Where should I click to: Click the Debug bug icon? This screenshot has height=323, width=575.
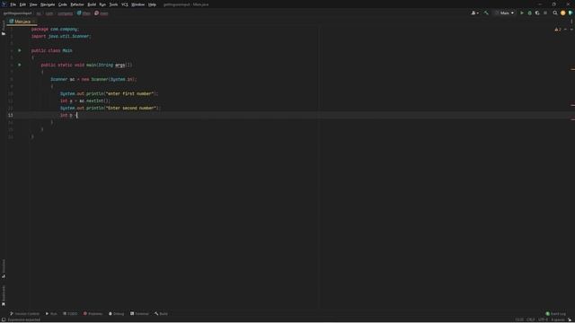(x=529, y=13)
